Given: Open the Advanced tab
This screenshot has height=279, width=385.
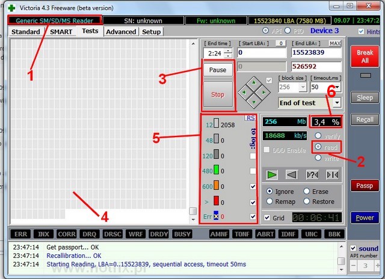Looking at the screenshot, I should click(121, 31).
